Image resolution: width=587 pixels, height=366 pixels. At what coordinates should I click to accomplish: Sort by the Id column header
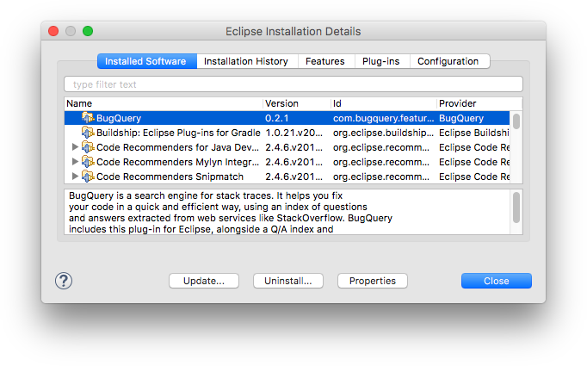pyautogui.click(x=384, y=103)
